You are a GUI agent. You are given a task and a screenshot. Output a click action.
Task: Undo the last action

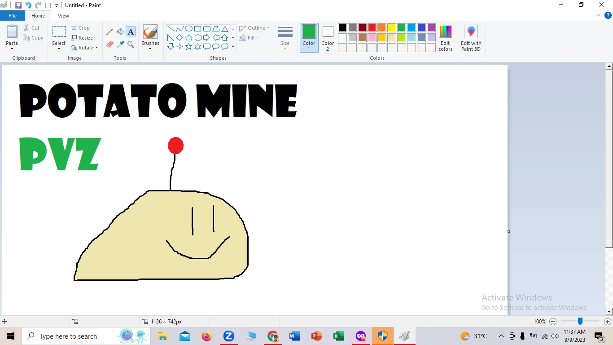point(28,5)
